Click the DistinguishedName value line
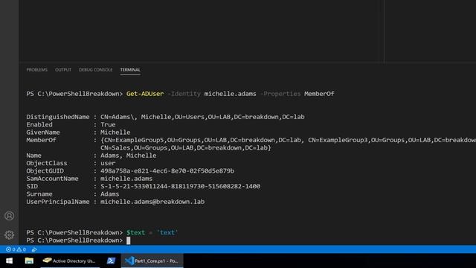The height and width of the screenshot is (268, 476). (x=202, y=117)
